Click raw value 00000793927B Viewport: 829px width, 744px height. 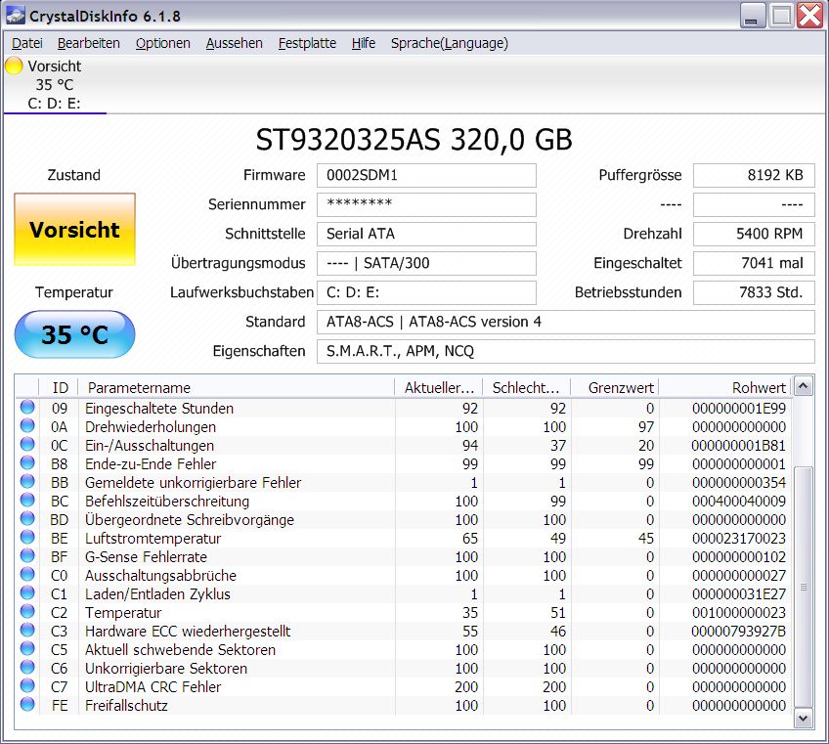(x=739, y=631)
